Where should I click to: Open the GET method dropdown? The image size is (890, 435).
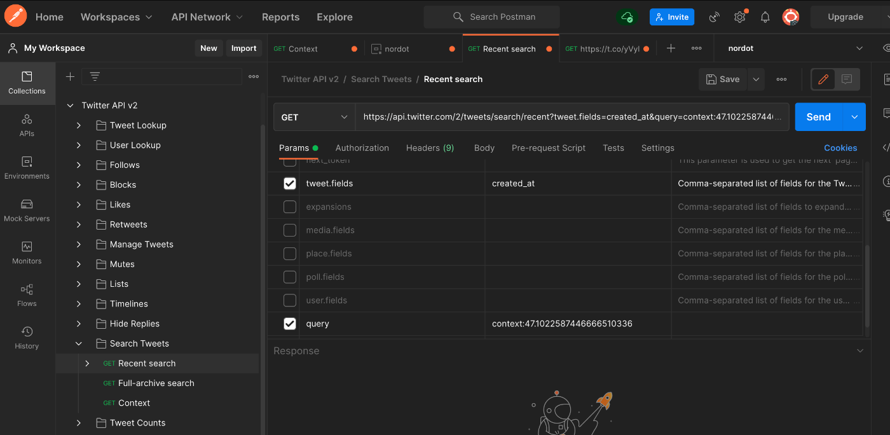314,117
